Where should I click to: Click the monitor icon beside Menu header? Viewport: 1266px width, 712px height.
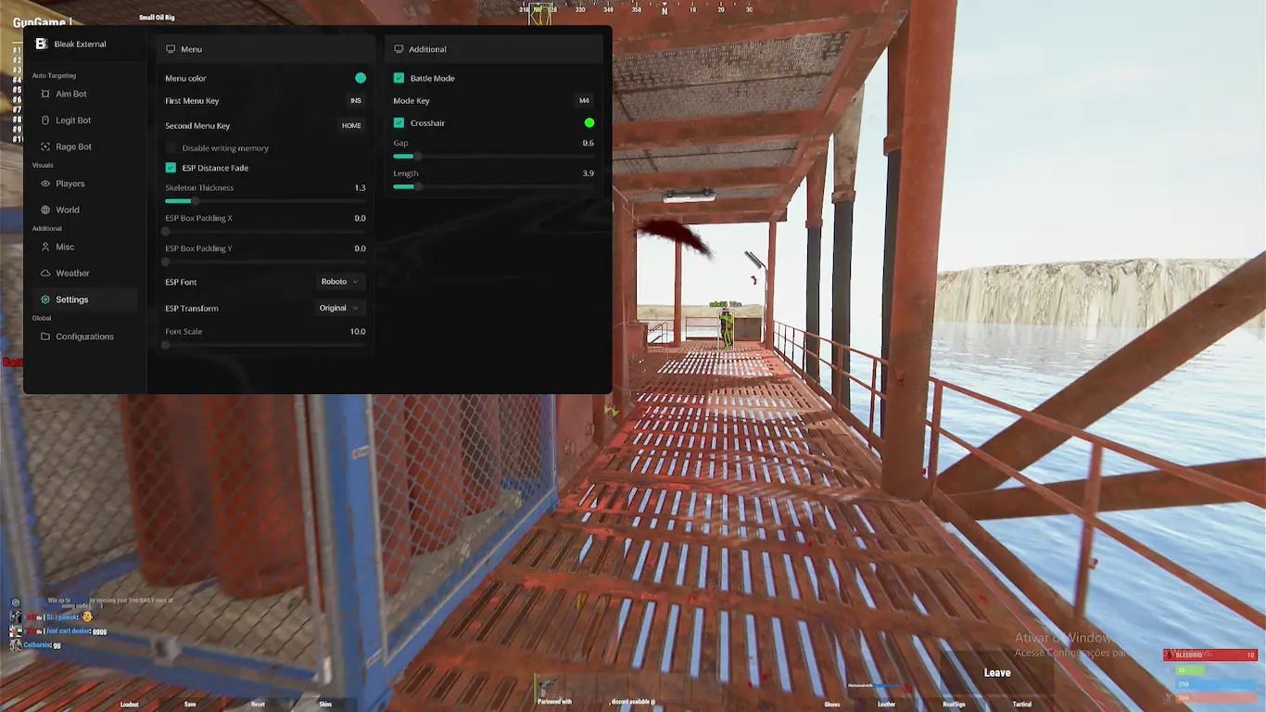[x=171, y=49]
